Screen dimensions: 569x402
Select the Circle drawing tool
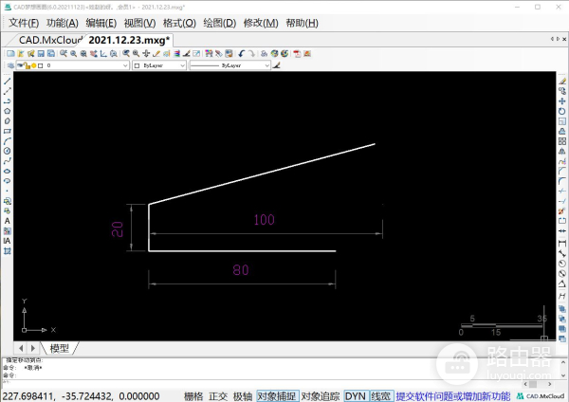[x=7, y=151]
